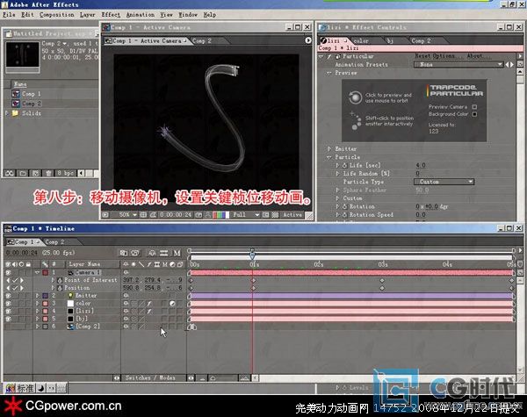Click the find-project binoculars icon in Project panel

tap(10, 173)
